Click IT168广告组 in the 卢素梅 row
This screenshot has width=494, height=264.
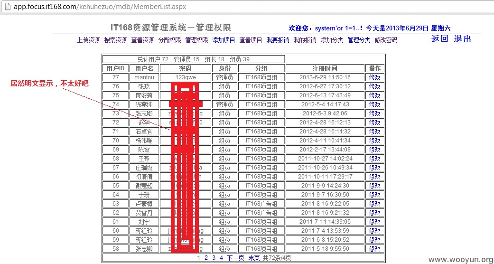261,204
